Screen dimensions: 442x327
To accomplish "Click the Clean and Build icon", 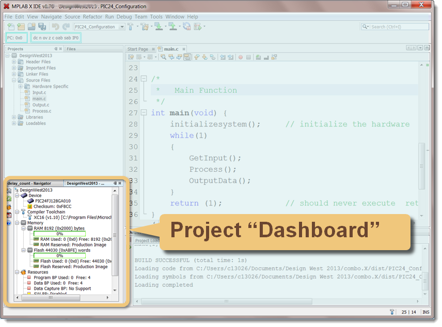I will pos(145,26).
